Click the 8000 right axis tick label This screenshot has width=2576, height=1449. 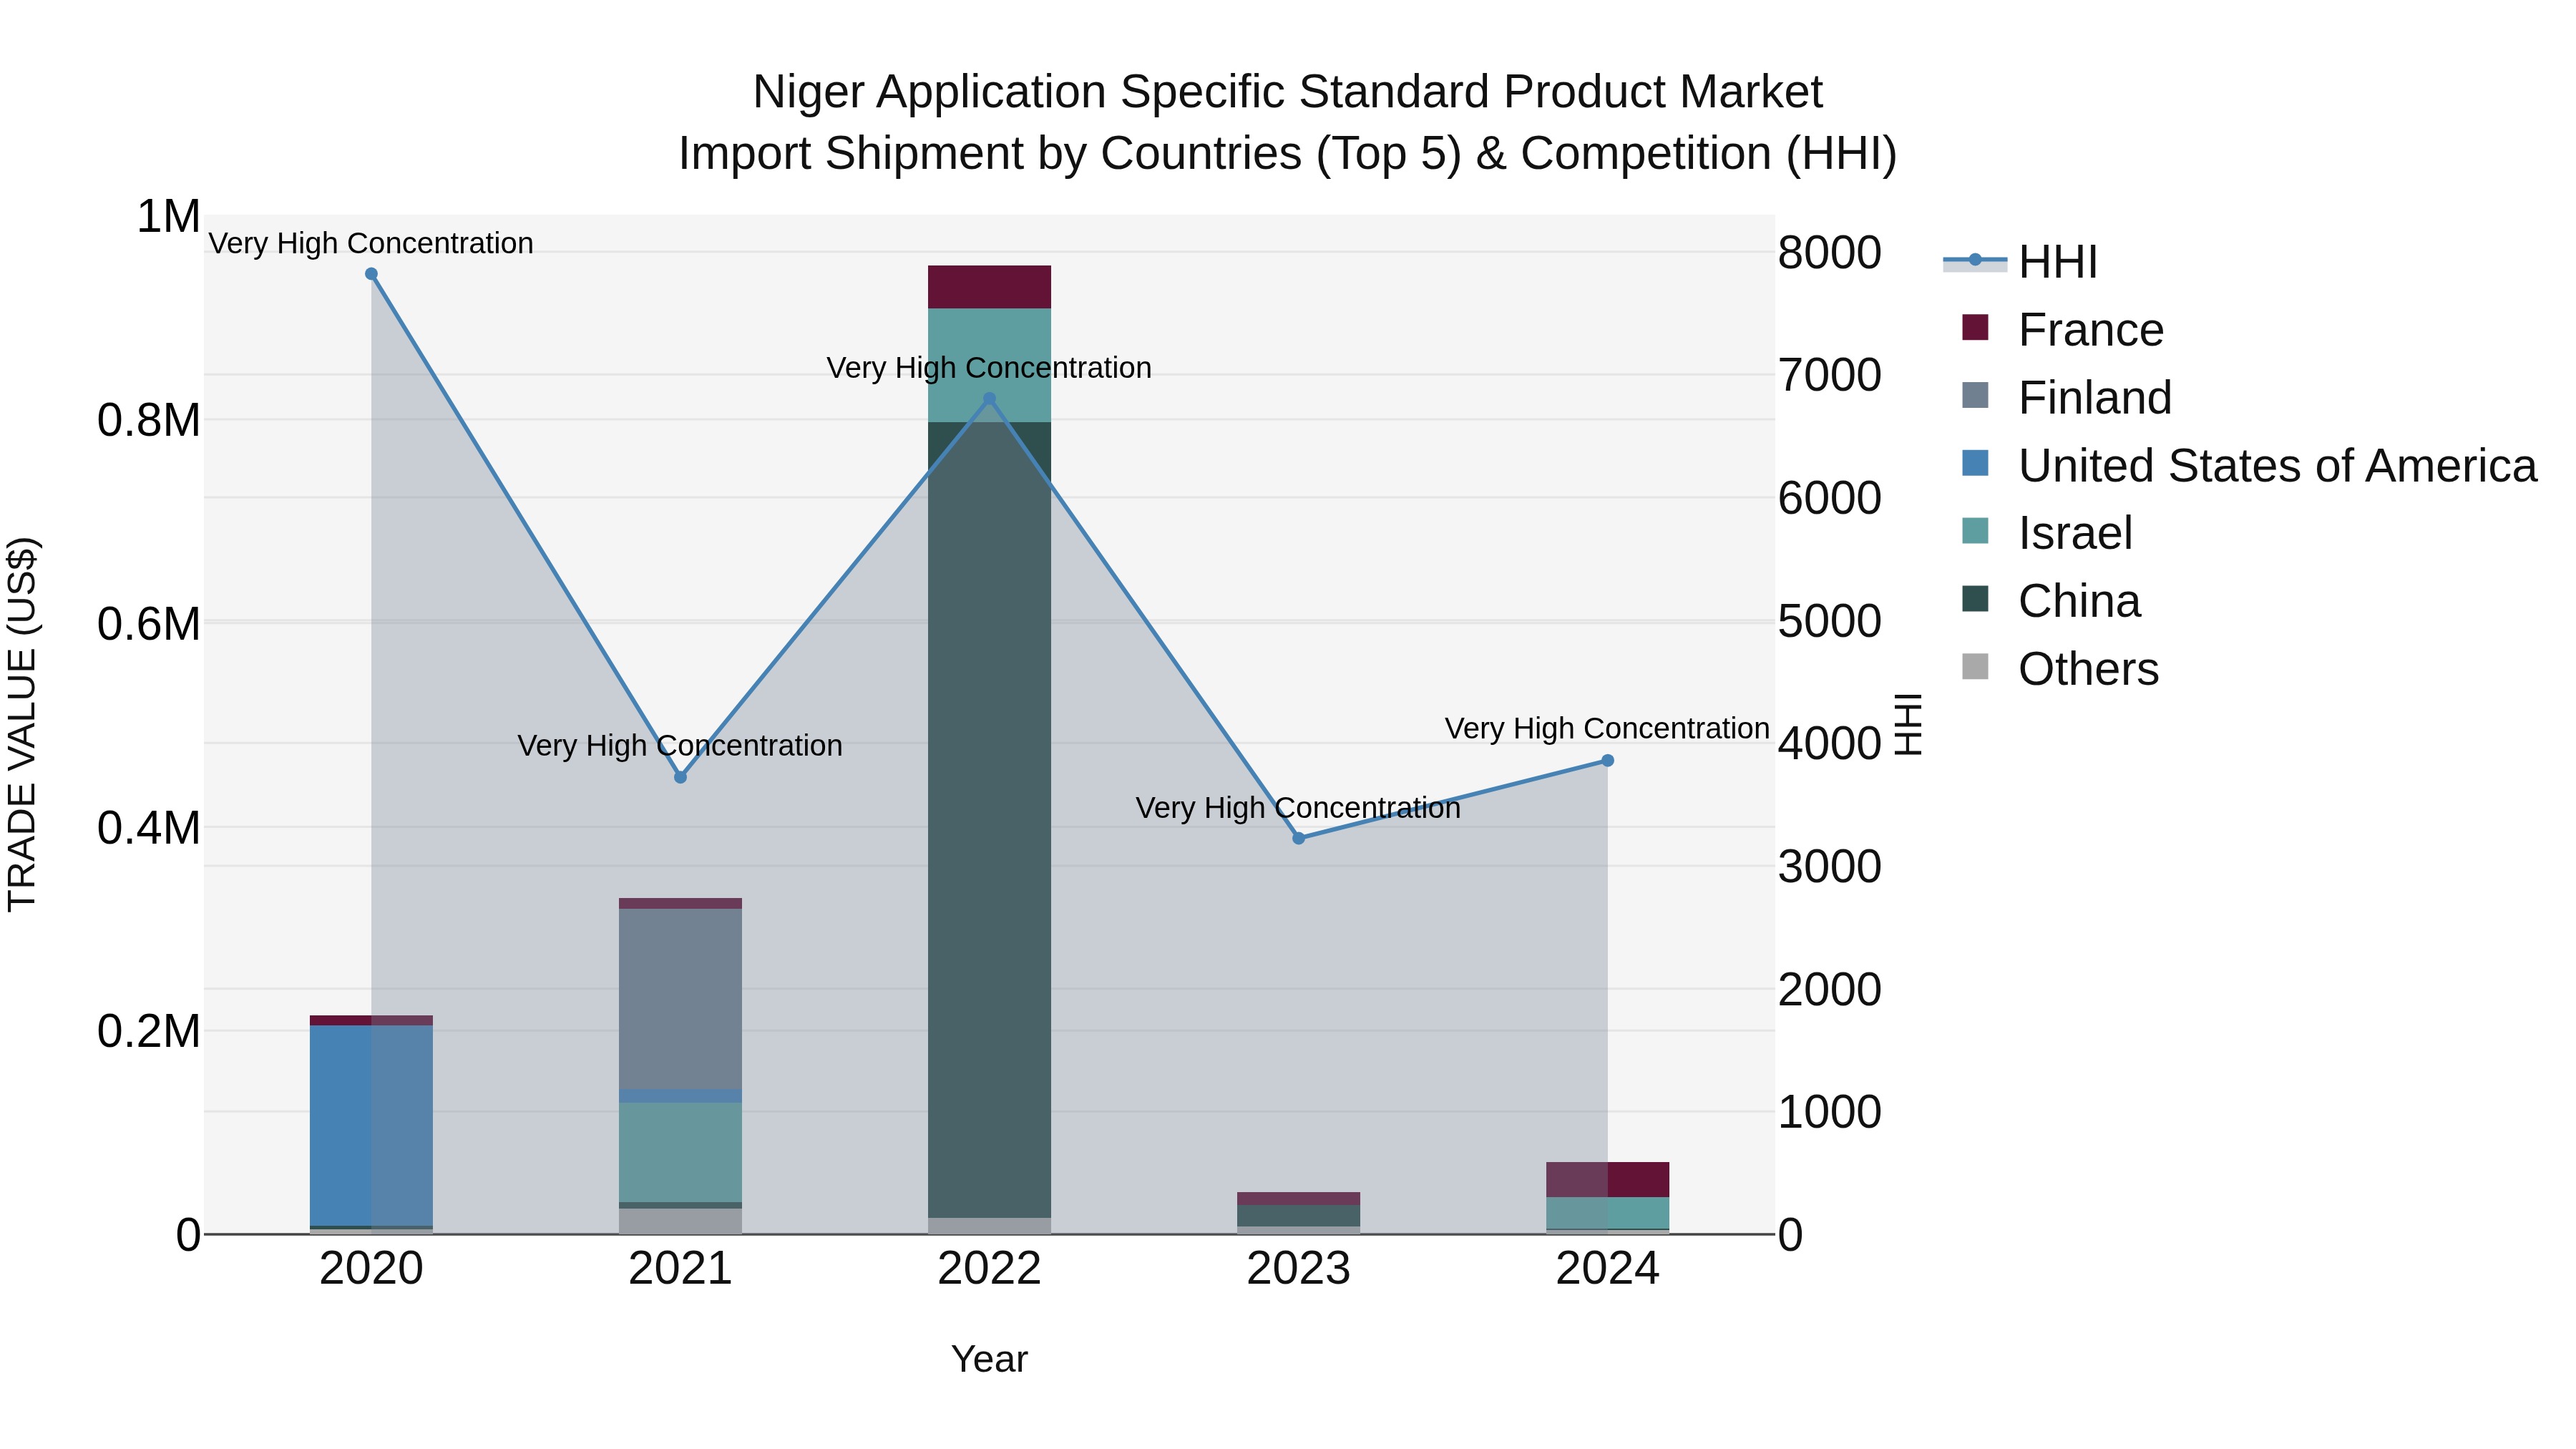tap(1829, 252)
